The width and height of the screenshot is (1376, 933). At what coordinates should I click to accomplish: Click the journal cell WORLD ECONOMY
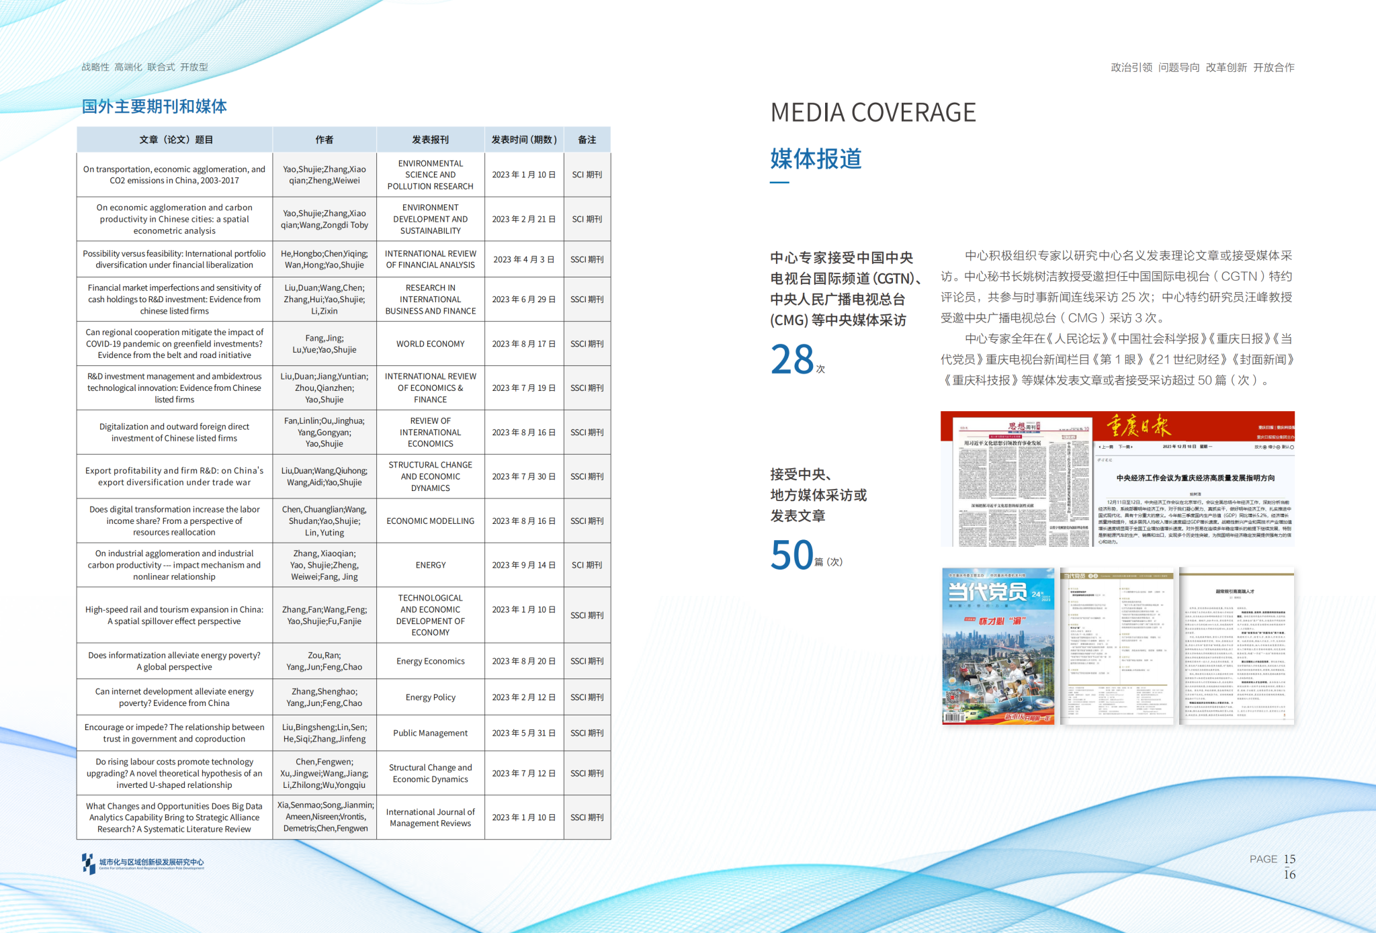pos(430,344)
